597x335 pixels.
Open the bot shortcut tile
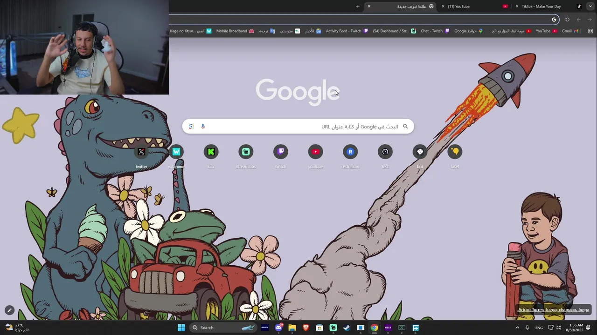pyautogui.click(x=420, y=156)
